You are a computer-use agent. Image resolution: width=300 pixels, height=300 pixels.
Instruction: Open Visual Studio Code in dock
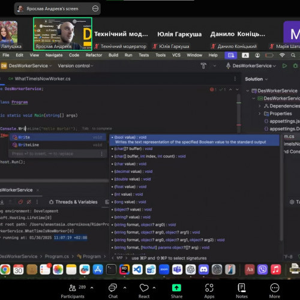[x=137, y=269]
